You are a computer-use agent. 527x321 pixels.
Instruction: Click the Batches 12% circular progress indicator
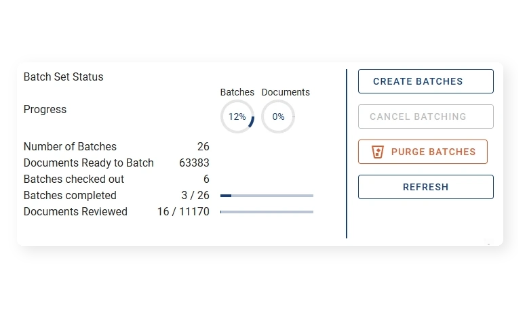click(237, 116)
